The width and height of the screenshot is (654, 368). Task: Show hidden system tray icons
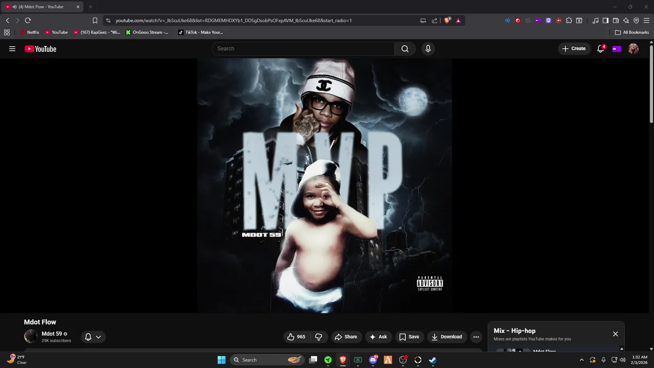[x=581, y=360]
